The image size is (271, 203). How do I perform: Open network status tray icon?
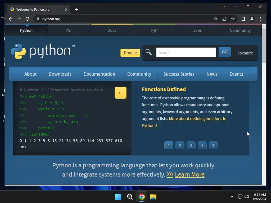pyautogui.click(x=240, y=197)
